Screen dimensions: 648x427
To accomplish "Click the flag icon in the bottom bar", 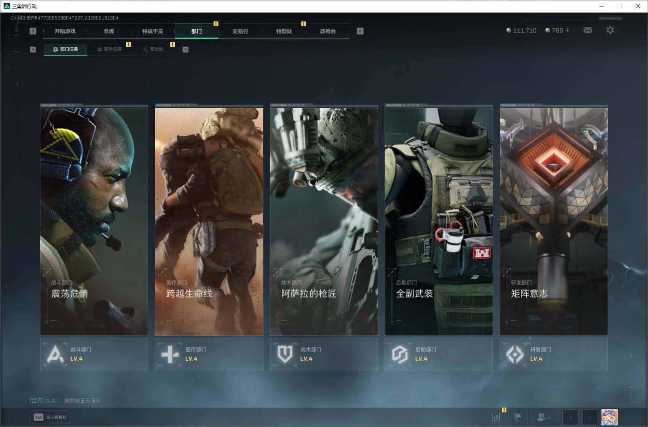I will [x=517, y=417].
